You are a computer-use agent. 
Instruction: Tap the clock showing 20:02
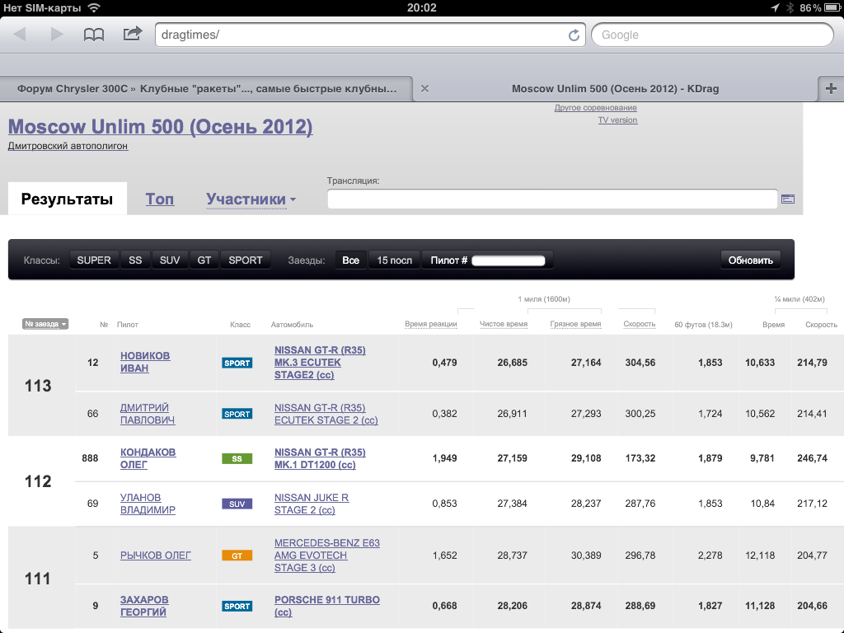421,7
